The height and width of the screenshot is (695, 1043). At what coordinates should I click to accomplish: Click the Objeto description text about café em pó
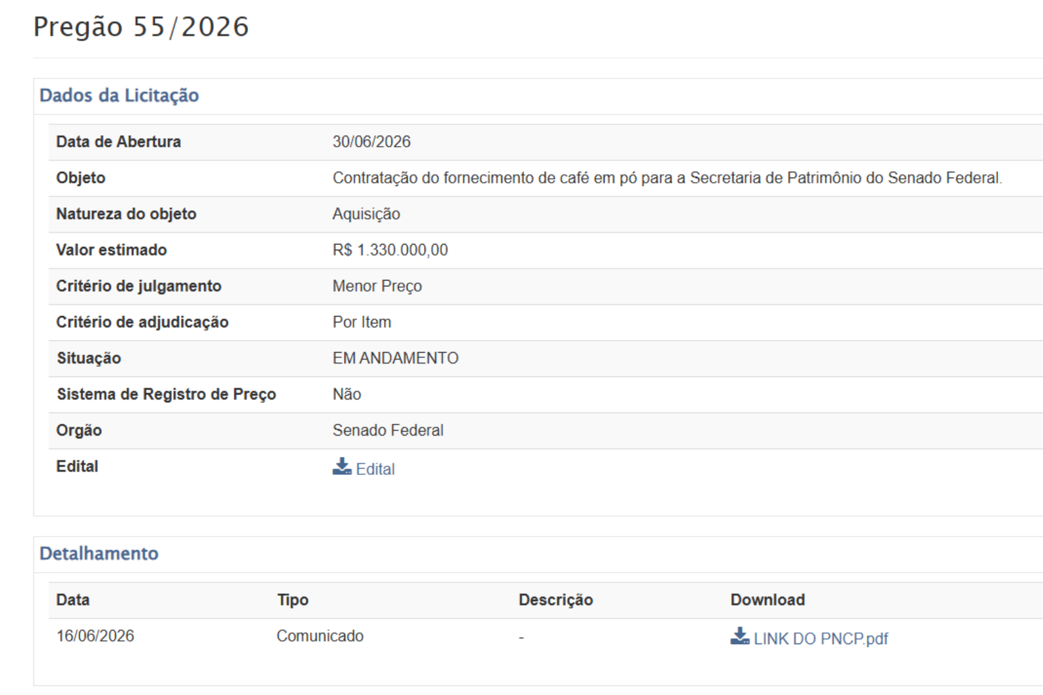667,178
